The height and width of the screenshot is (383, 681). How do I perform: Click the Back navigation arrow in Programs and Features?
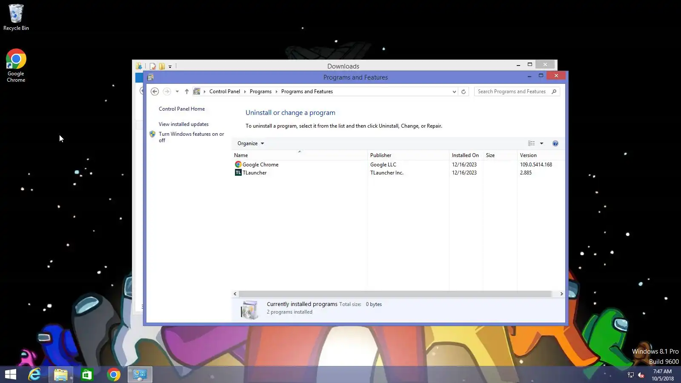pos(155,91)
